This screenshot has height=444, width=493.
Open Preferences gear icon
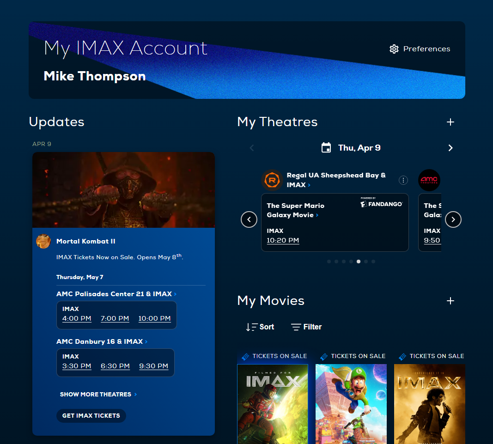(394, 49)
